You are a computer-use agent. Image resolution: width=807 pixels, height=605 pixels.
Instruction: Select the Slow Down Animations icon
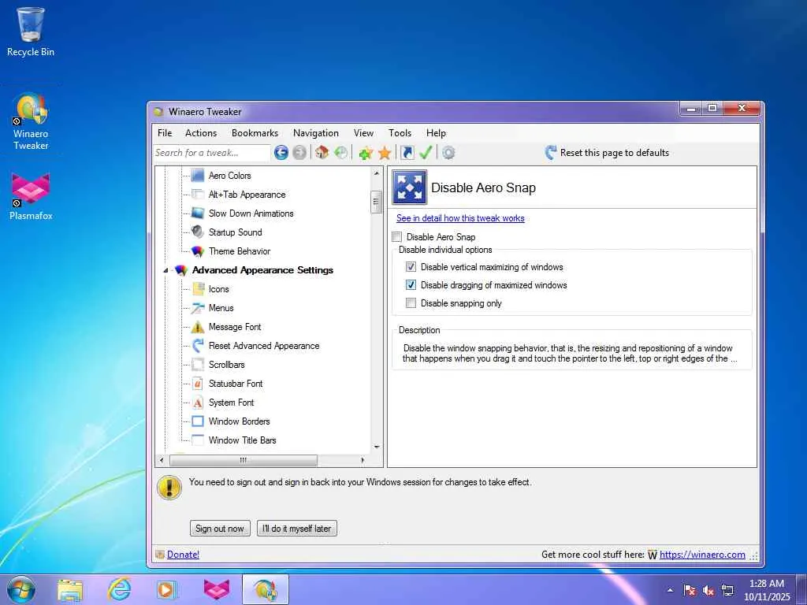click(x=198, y=213)
